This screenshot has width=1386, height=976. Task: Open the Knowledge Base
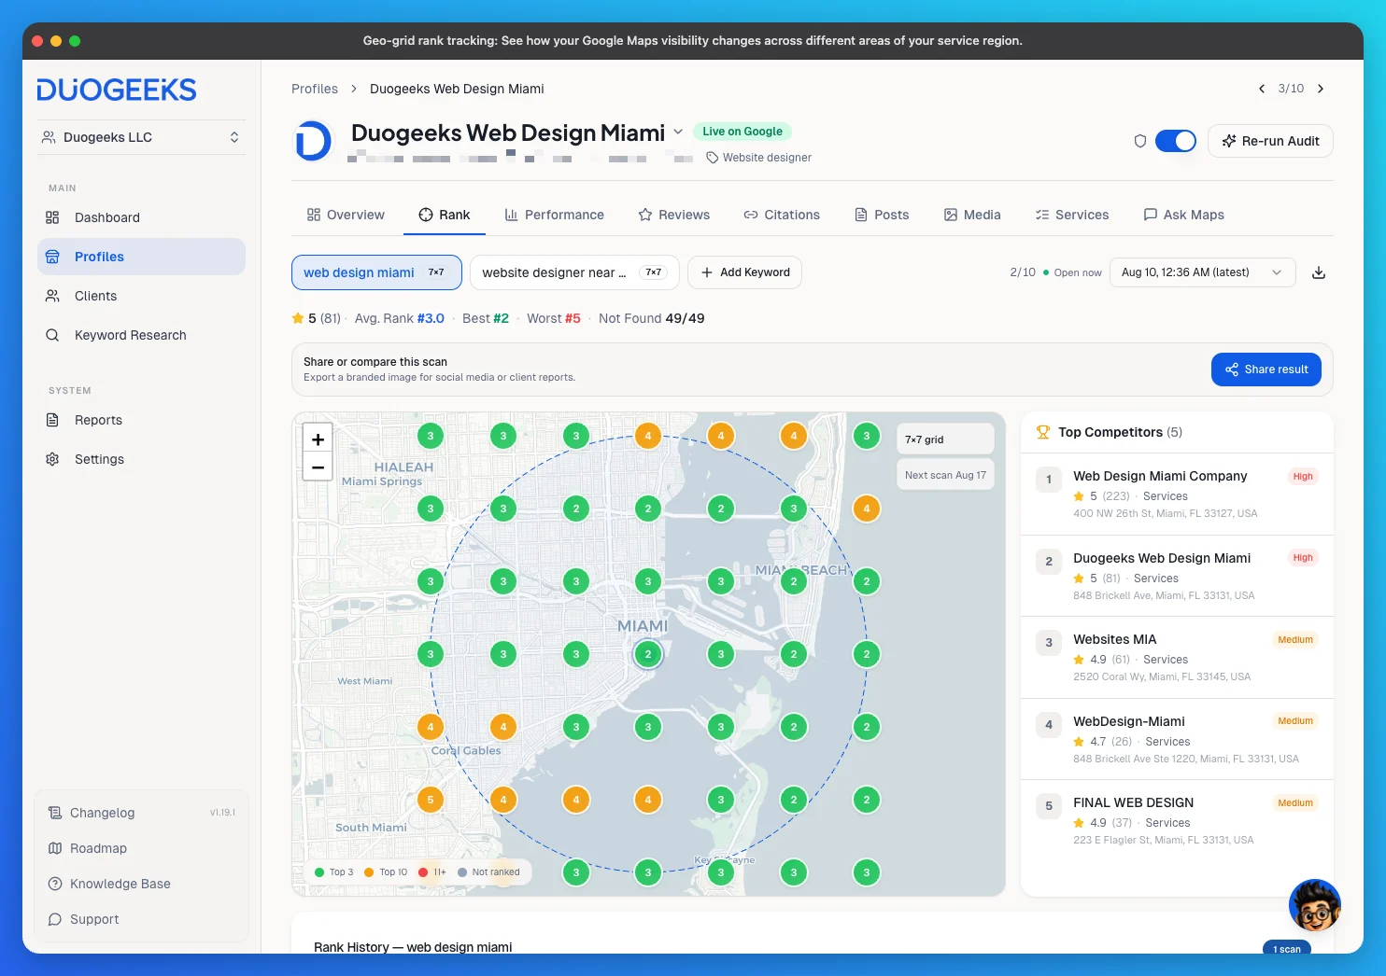(x=141, y=884)
